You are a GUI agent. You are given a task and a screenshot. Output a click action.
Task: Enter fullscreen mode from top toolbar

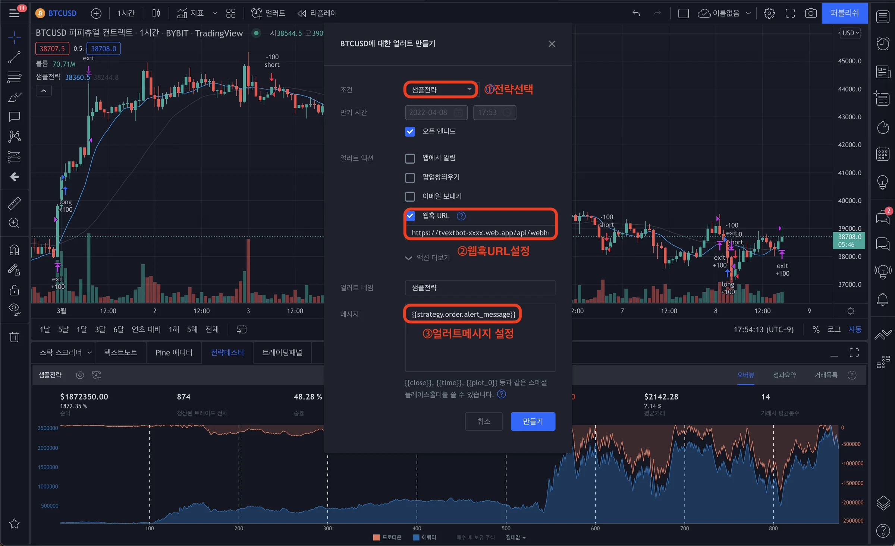click(790, 13)
